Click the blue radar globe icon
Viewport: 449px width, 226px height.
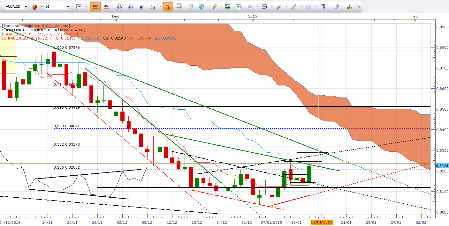[201, 6]
